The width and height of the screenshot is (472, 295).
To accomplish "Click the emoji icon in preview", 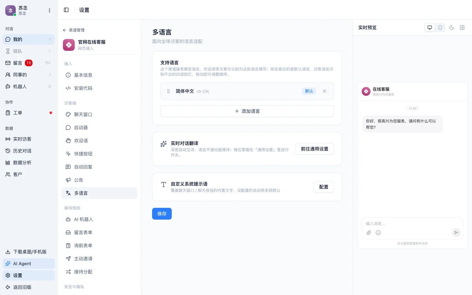I will click(378, 233).
